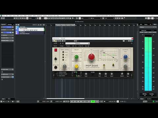Mute the GUITAR track
158x118 pixels.
20,29
